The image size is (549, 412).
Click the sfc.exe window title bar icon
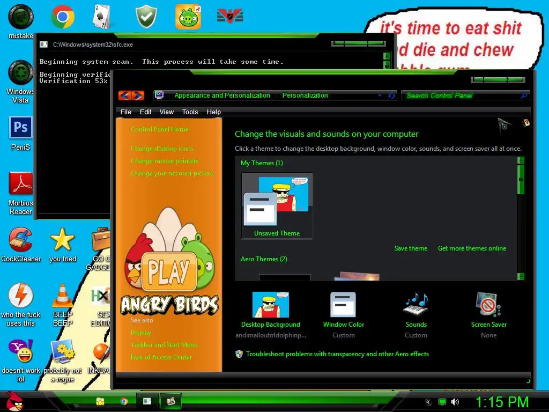44,45
